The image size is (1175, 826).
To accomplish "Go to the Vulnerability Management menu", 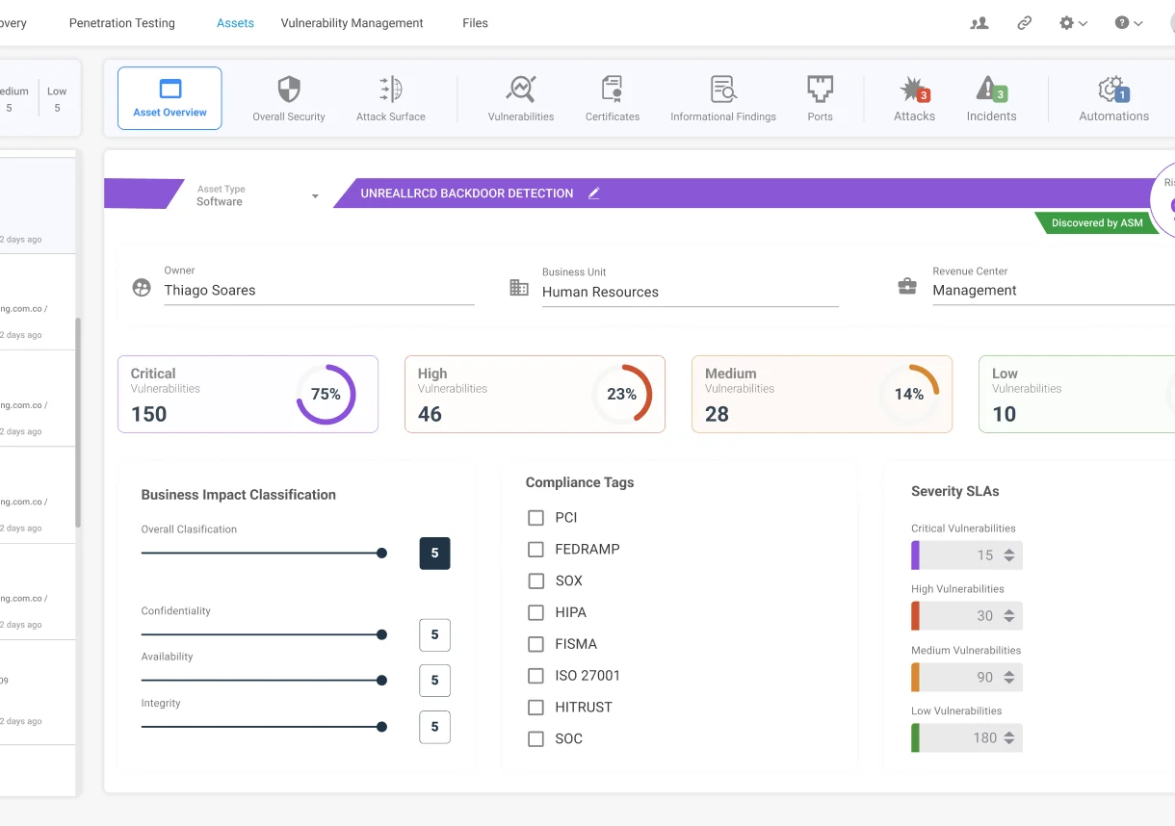I will pyautogui.click(x=352, y=23).
